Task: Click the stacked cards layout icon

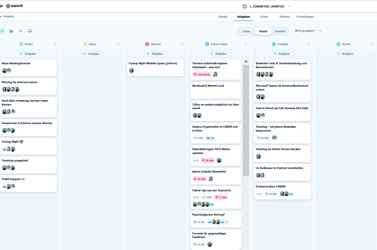Action: [11, 31]
